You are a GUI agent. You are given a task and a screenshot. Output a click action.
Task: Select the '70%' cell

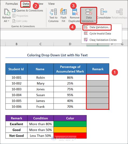70,106
